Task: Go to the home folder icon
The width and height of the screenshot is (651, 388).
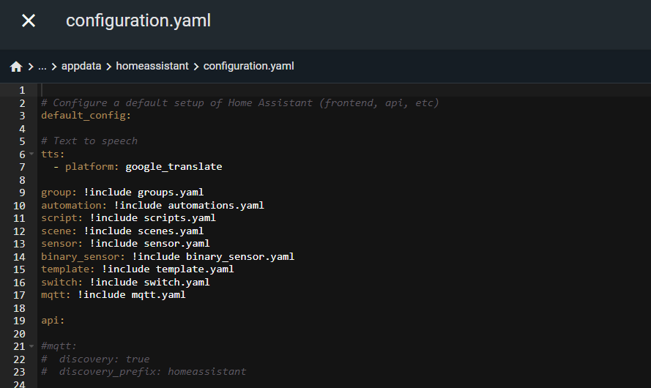Action: (x=16, y=67)
